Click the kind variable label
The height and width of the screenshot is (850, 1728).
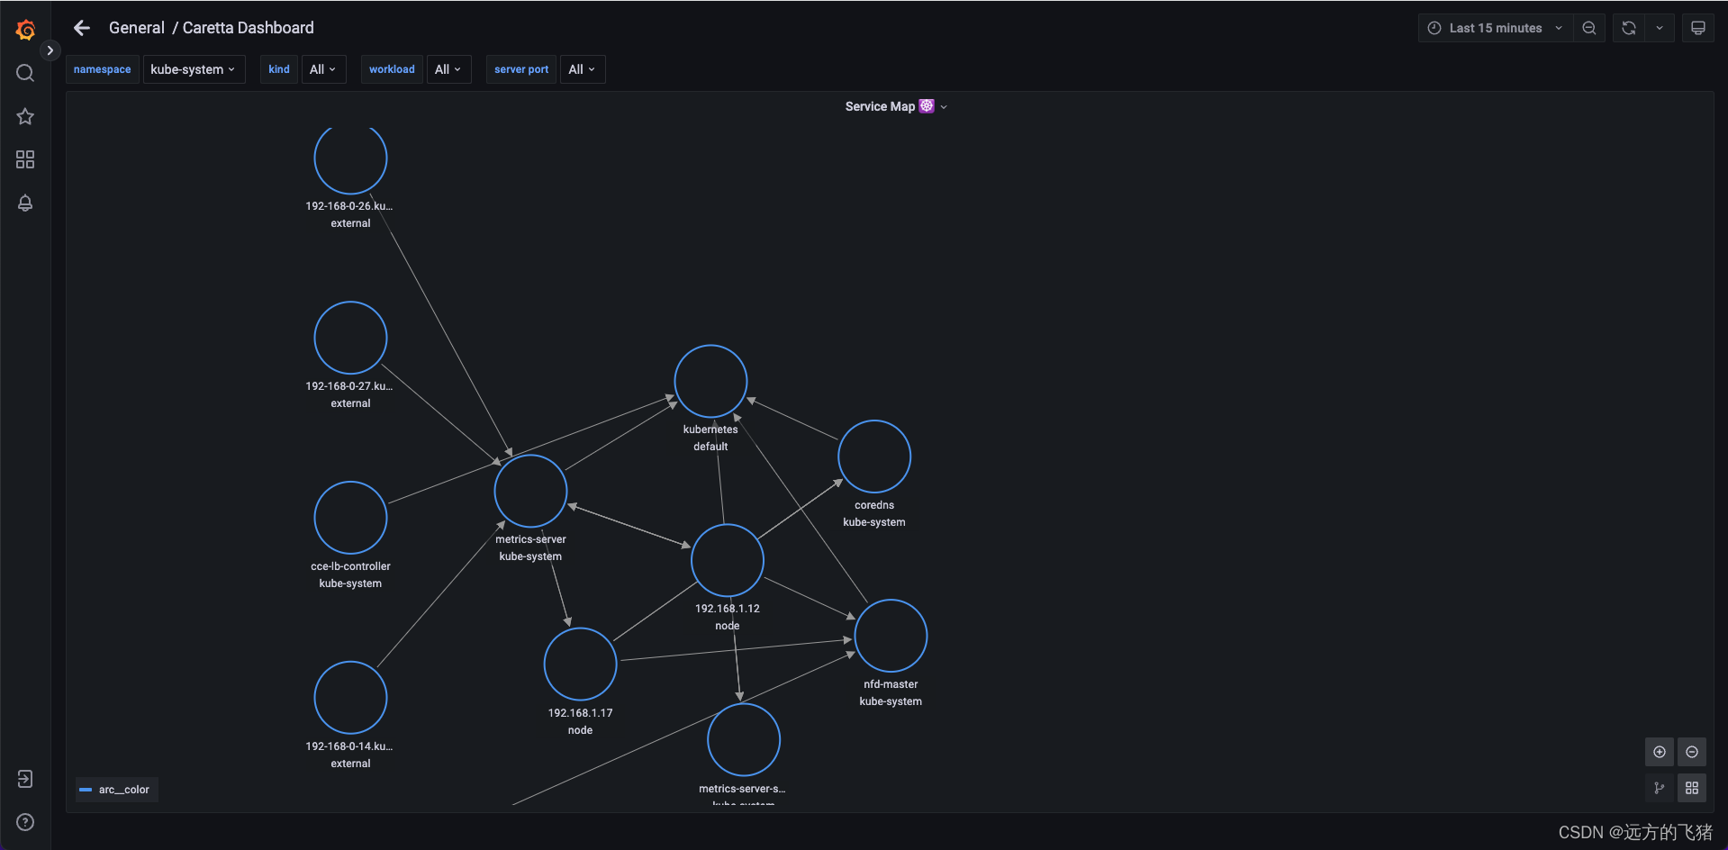click(x=279, y=69)
